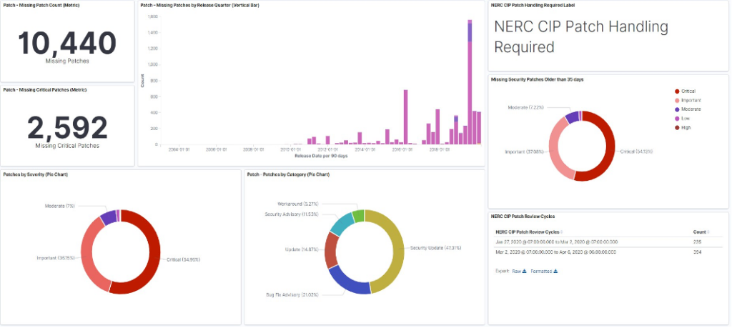The width and height of the screenshot is (732, 328).
Task: Toggle the Moderate legend color dot
Action: (677, 109)
